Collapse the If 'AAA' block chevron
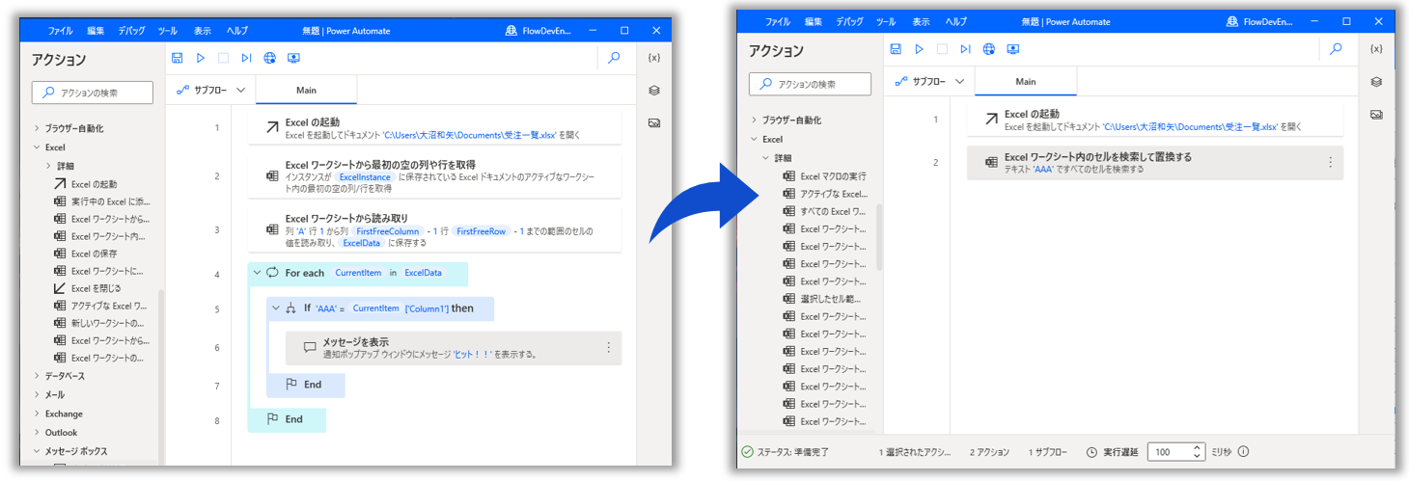1409x481 pixels. (275, 308)
